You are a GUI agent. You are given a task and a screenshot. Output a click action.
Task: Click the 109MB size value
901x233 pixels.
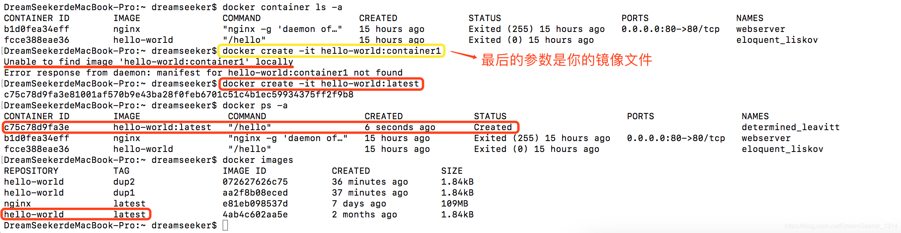(454, 204)
